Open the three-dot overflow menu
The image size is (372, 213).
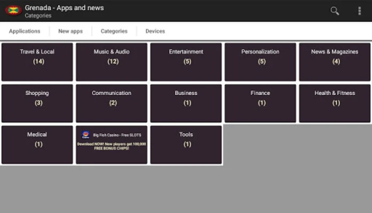(359, 11)
